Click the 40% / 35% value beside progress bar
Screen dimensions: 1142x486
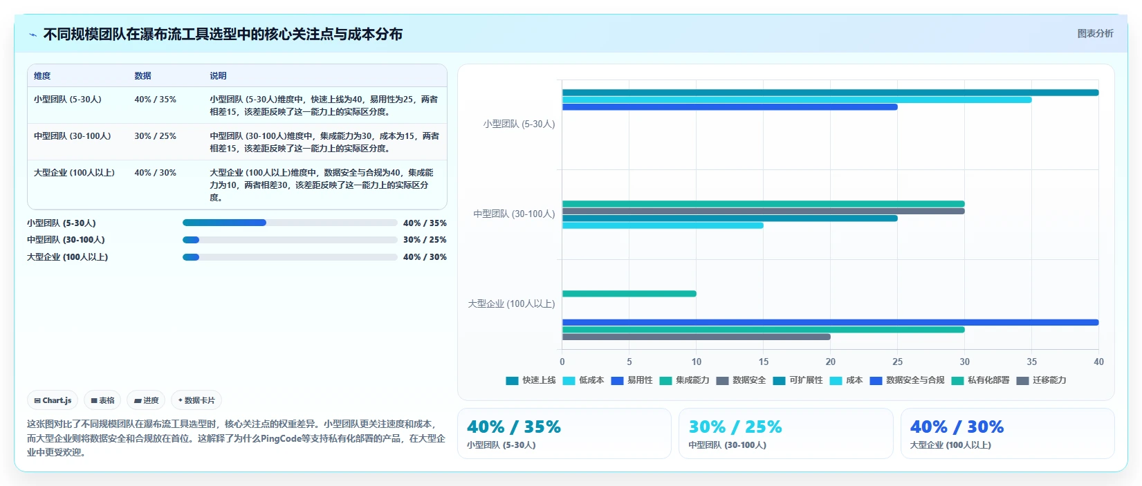[x=425, y=223]
